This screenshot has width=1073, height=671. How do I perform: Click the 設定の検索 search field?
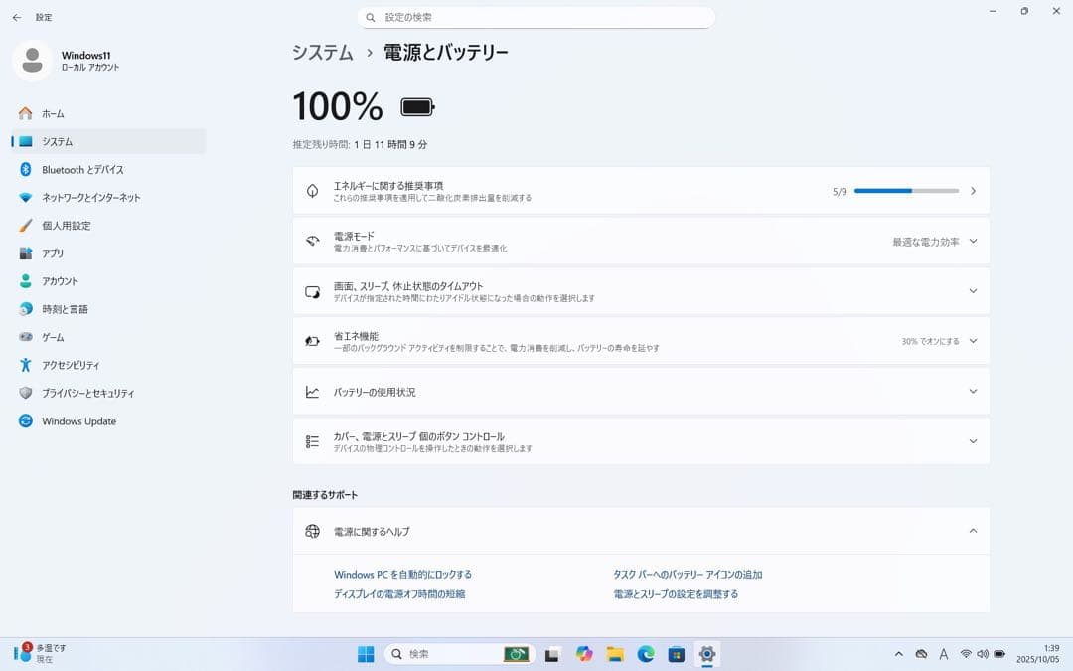point(536,17)
